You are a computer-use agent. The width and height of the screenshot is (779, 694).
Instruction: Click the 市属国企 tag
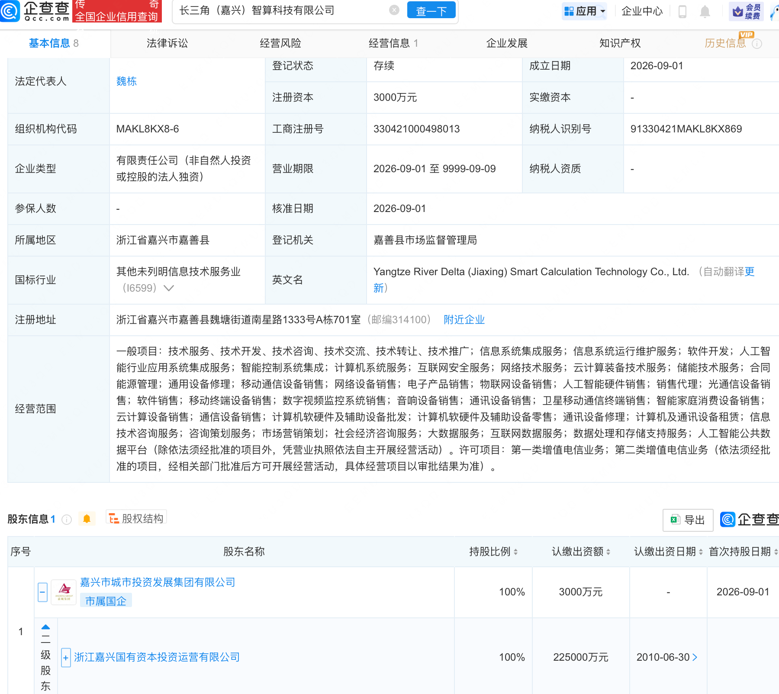[x=106, y=601]
